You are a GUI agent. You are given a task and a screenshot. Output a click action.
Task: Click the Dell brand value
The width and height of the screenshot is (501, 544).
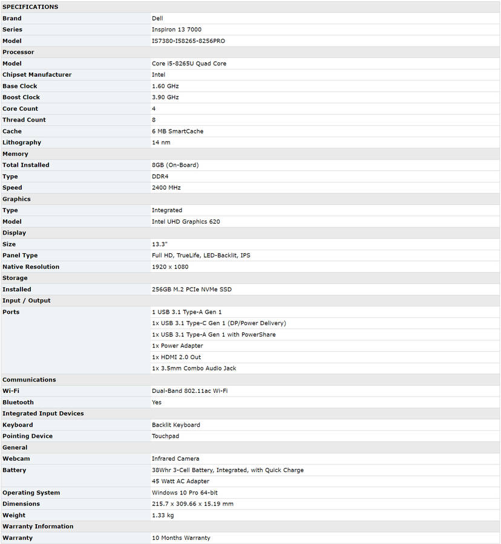coord(157,19)
